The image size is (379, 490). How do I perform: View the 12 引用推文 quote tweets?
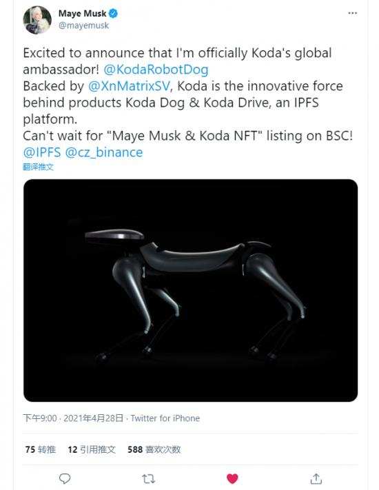tap(92, 449)
